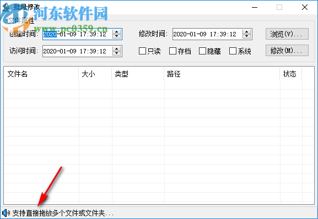Click the 类型 column header
The image size is (318, 219).
[x=138, y=74]
